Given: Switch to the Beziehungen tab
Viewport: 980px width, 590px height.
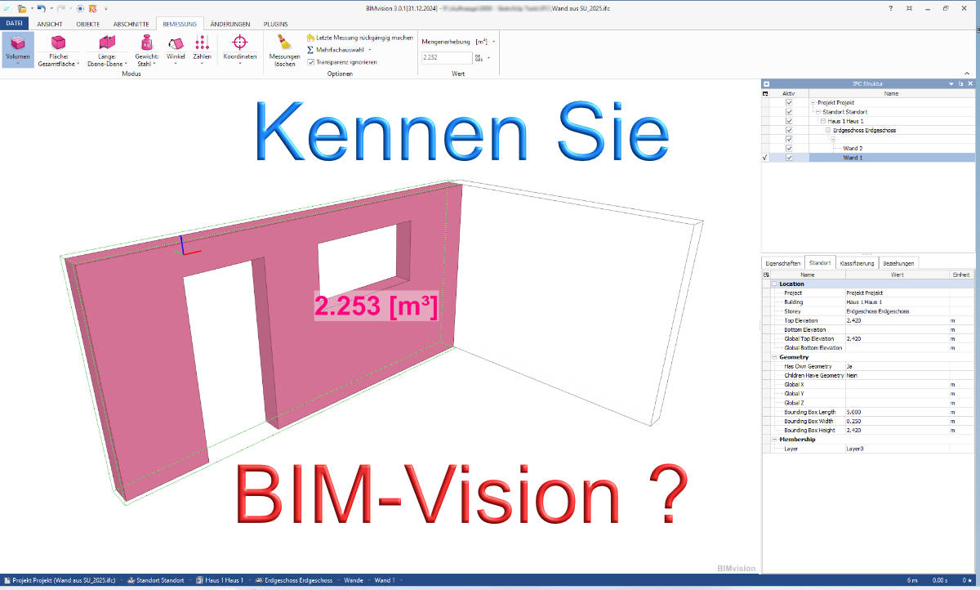Looking at the screenshot, I should coord(898,263).
